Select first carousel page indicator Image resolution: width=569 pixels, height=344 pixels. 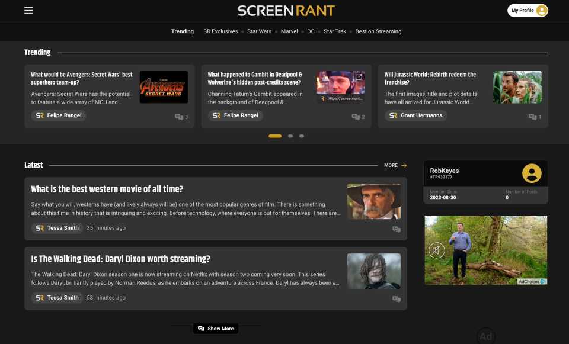tap(274, 136)
